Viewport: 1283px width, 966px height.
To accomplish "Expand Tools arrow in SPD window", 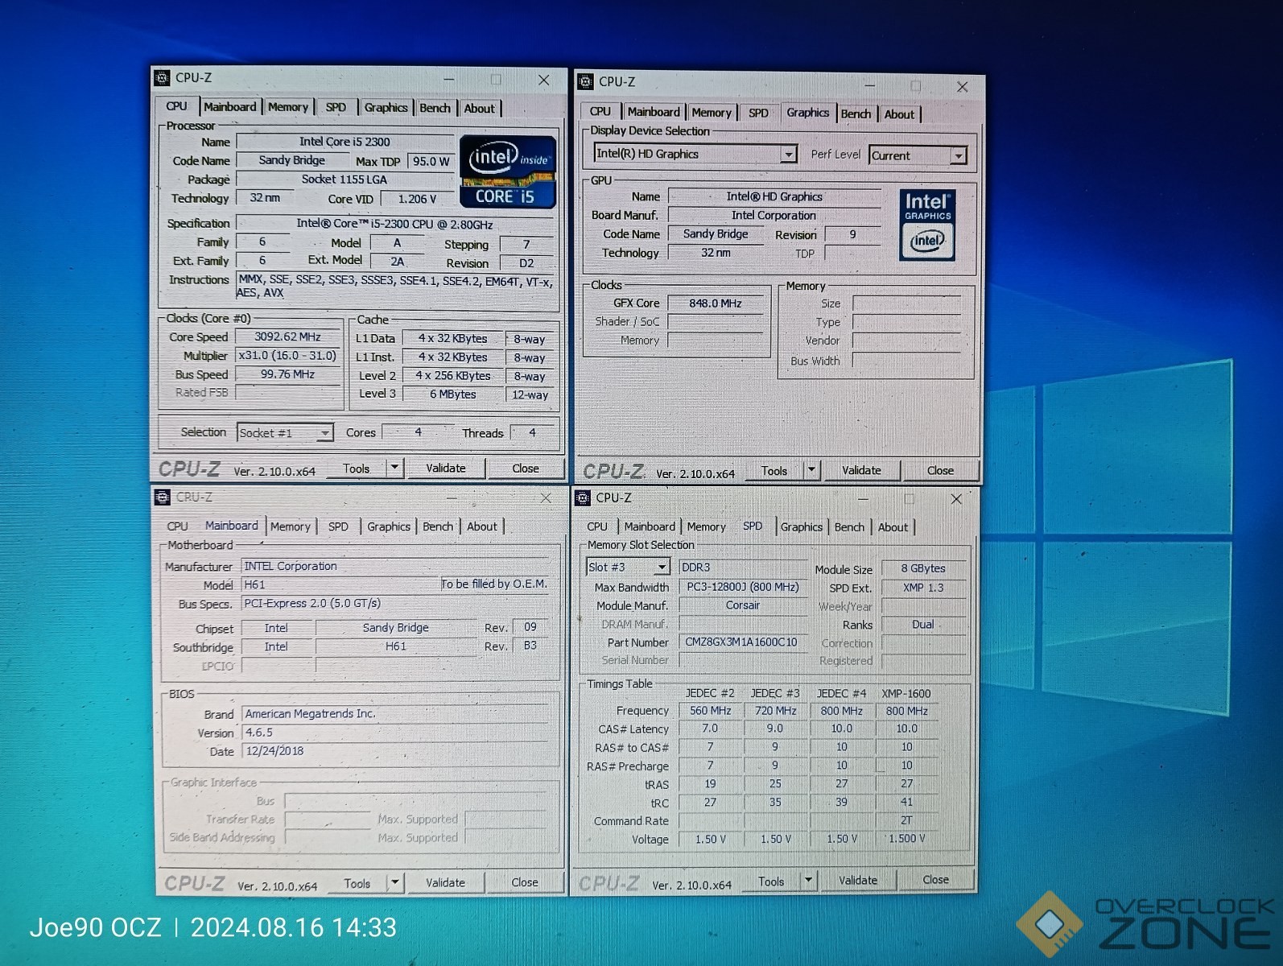I will 808,881.
